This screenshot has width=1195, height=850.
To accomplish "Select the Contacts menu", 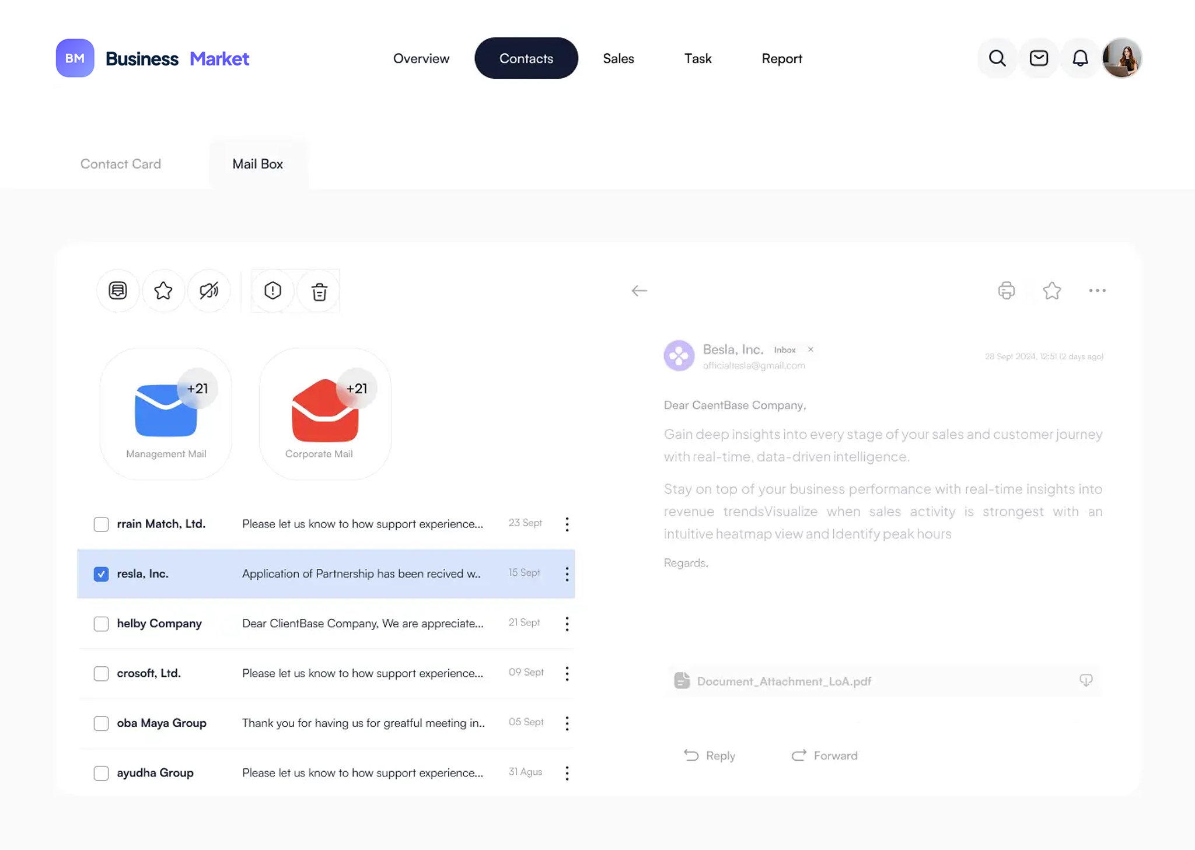I will 526,58.
